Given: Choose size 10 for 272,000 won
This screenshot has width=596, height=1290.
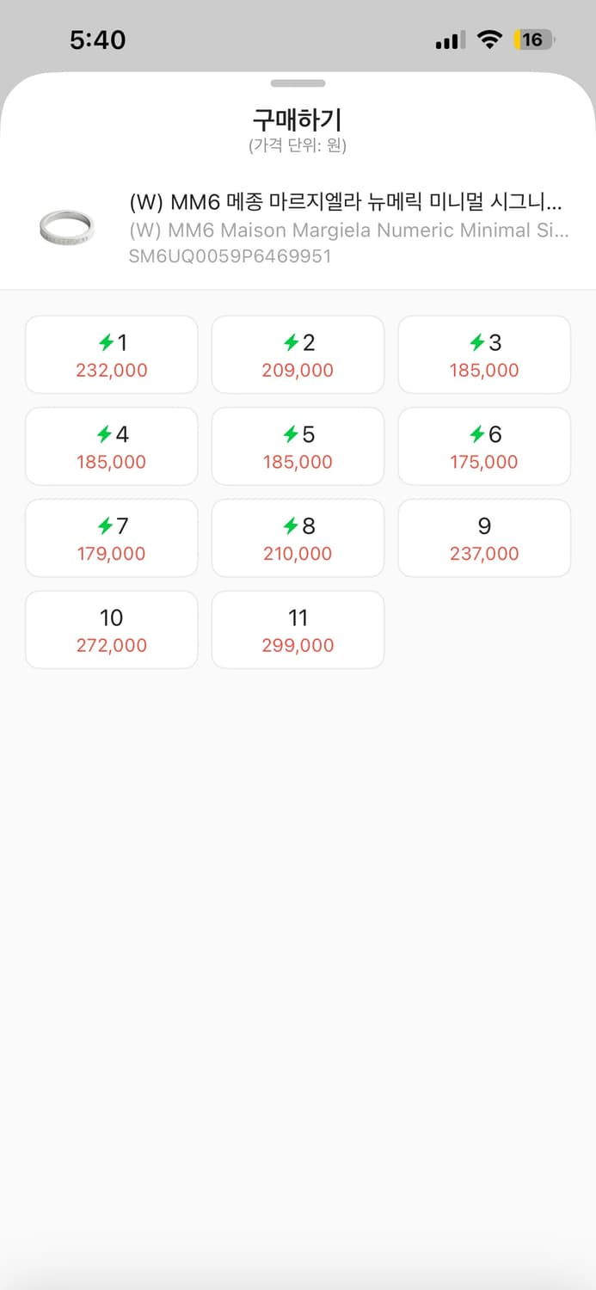Looking at the screenshot, I should click(x=112, y=630).
